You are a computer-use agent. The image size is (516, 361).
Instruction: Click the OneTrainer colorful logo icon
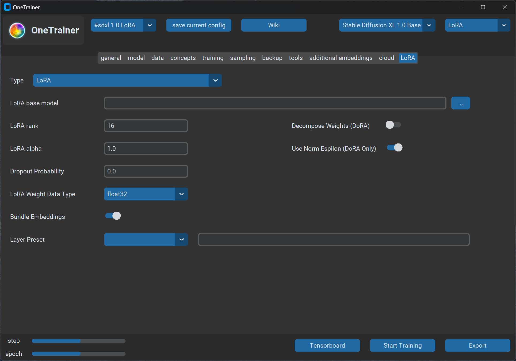click(17, 30)
